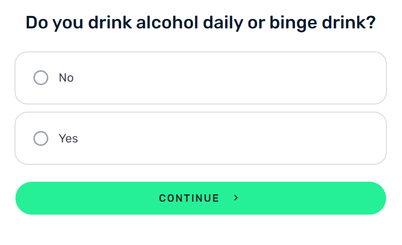Click the green CONTINUE button
This screenshot has height=245, width=402.
[201, 198]
